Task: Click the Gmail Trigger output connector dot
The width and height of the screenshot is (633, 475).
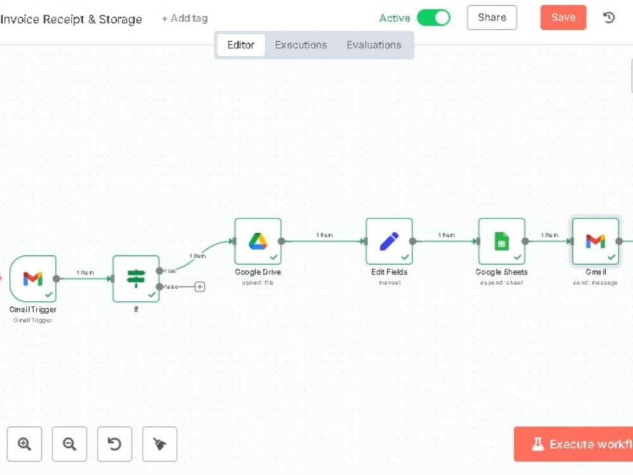Action: tap(56, 279)
